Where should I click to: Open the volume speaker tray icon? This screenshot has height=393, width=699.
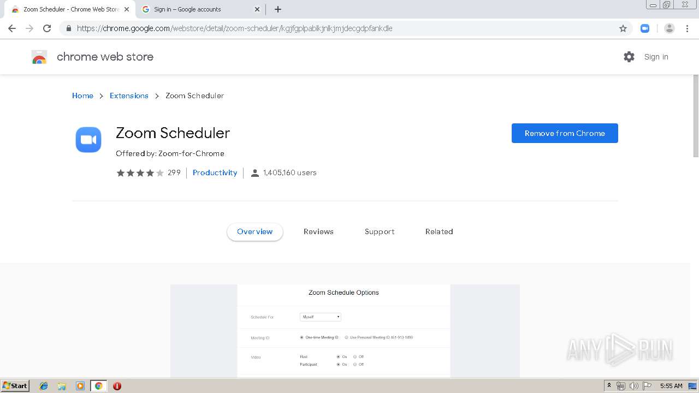633,386
